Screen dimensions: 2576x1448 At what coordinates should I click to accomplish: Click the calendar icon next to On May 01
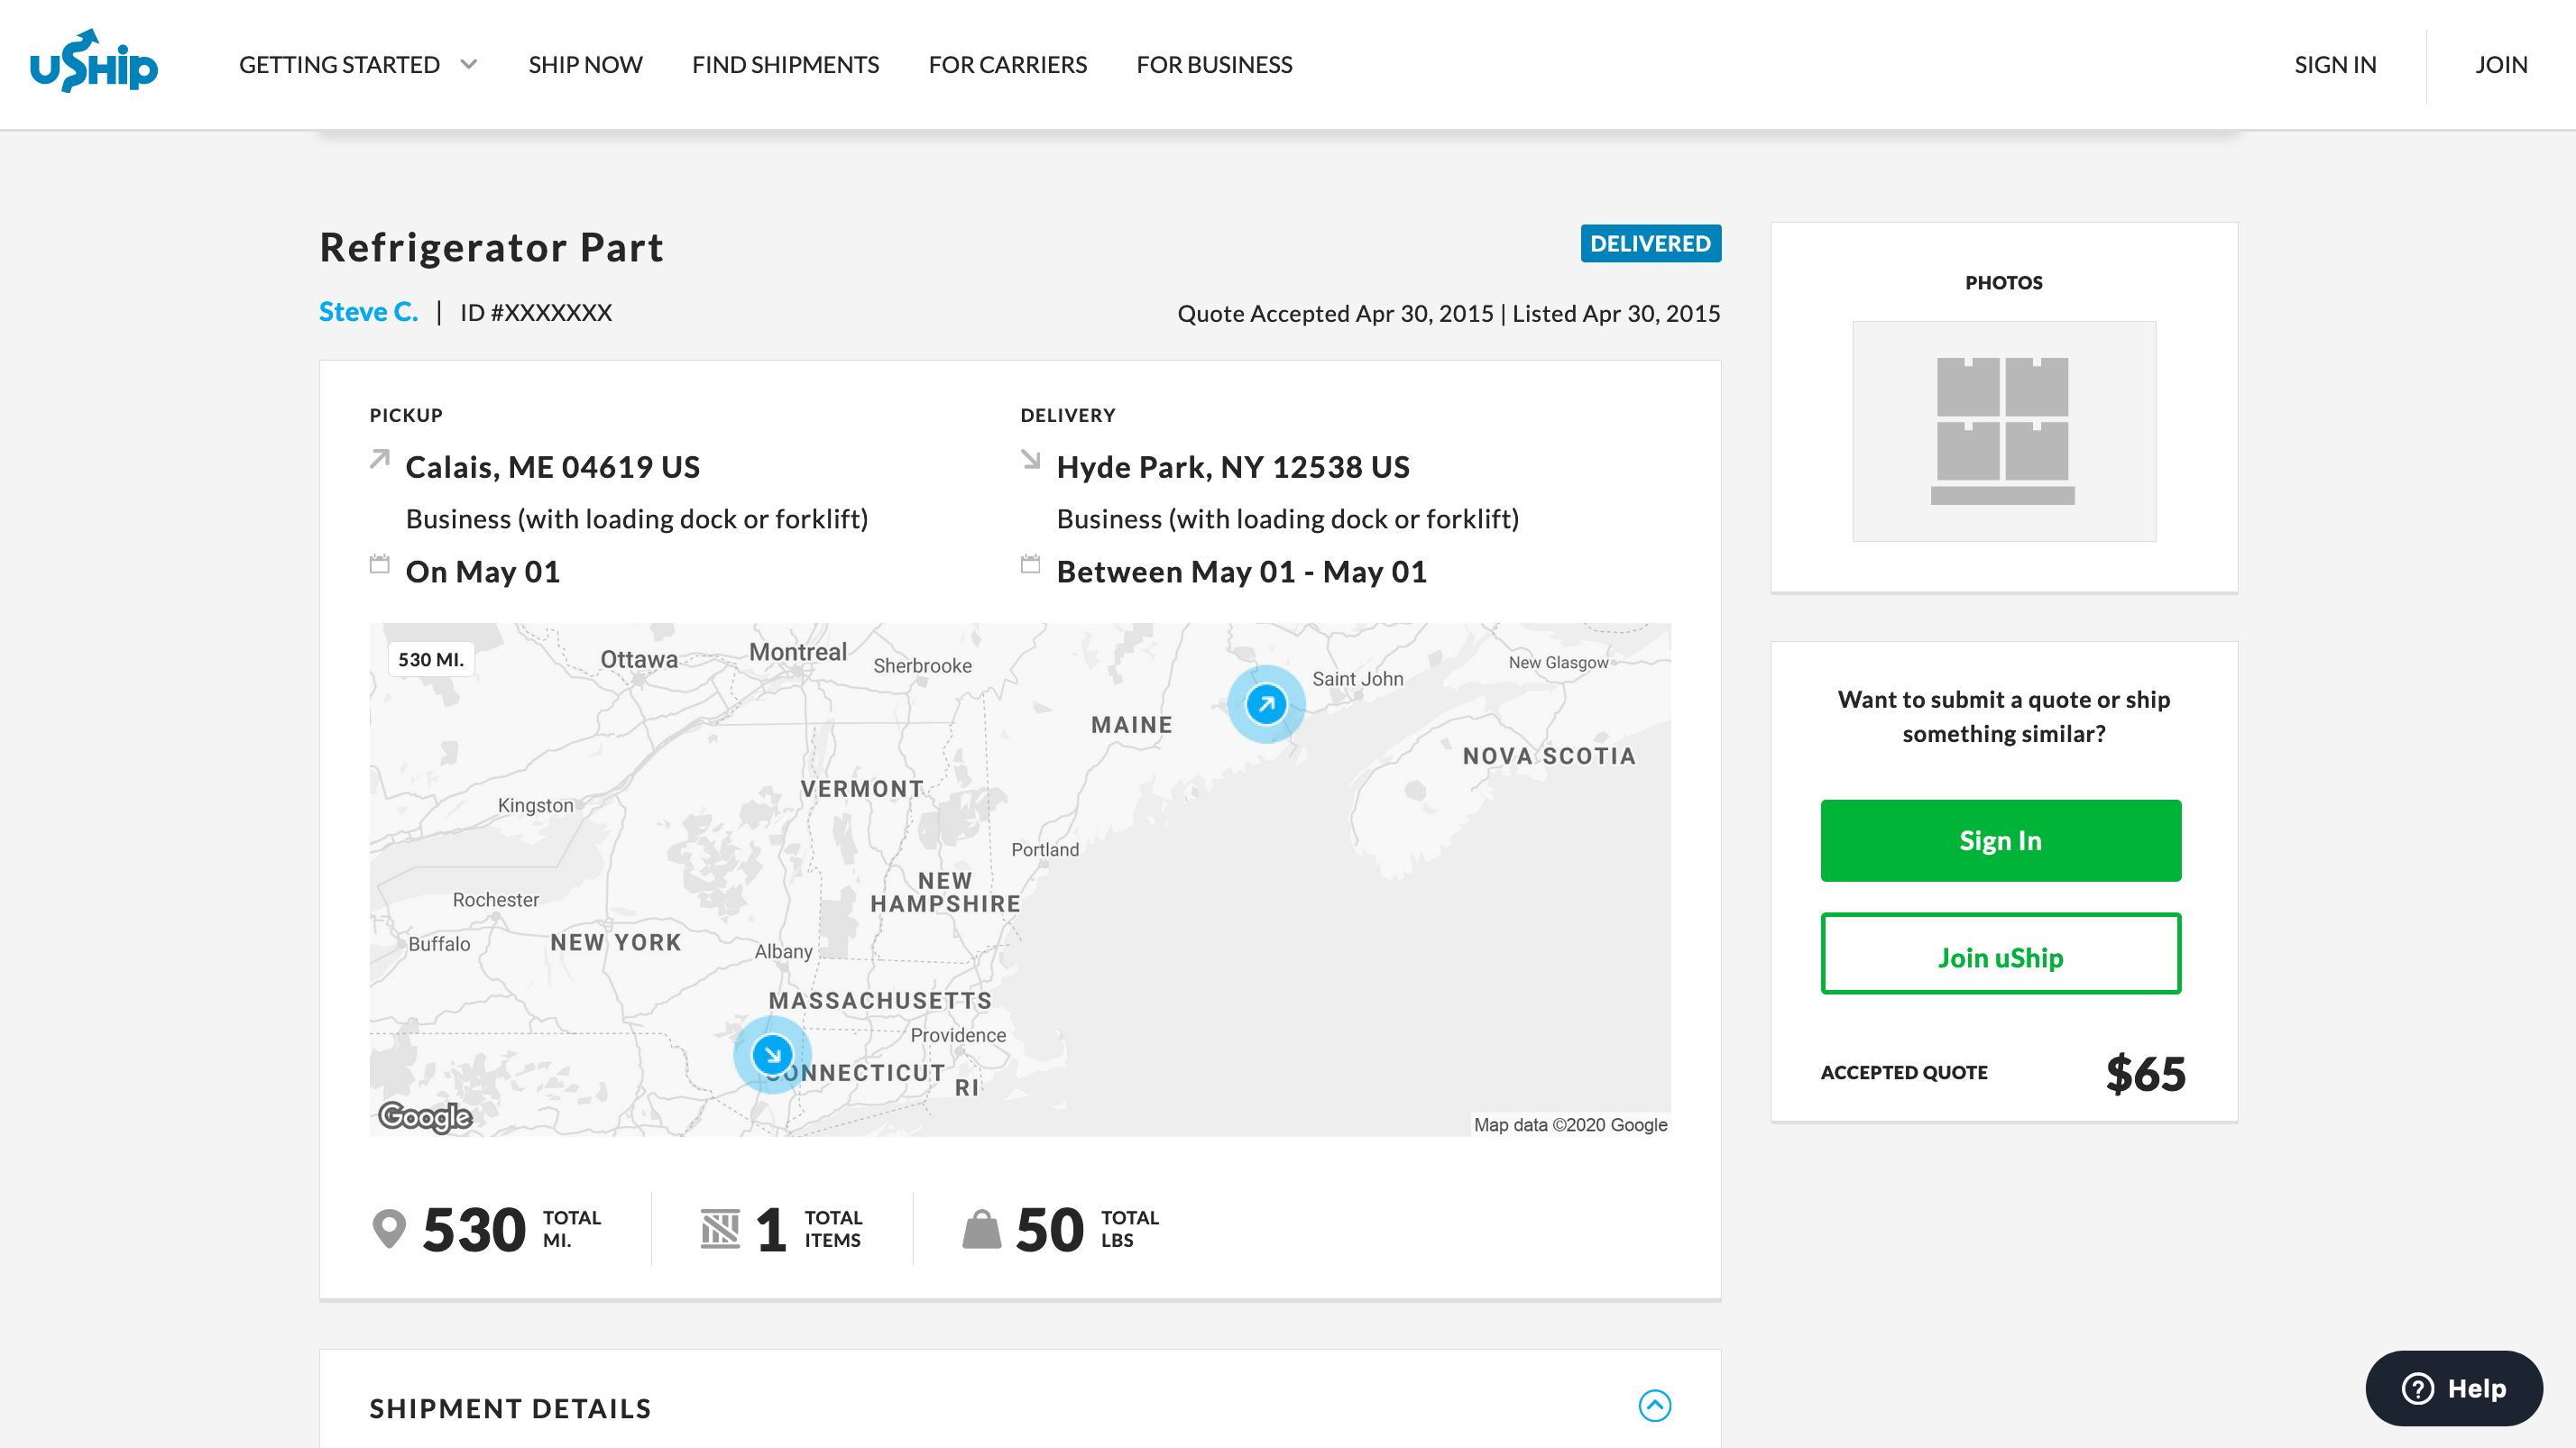pyautogui.click(x=380, y=564)
